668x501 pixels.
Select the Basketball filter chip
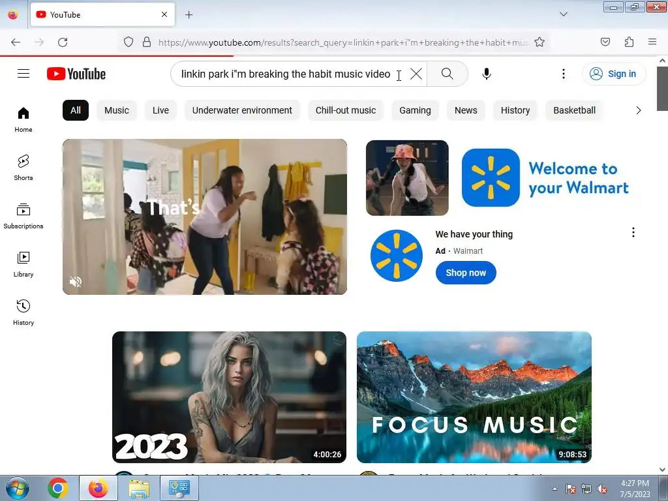(x=574, y=110)
